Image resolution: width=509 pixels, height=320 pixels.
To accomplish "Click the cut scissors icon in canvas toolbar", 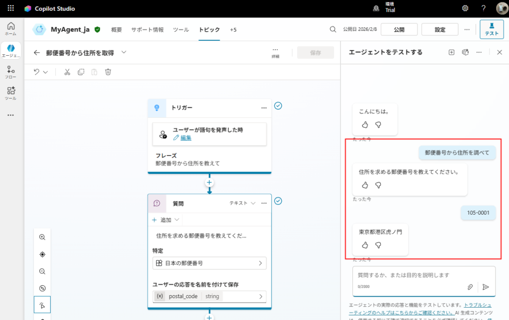I will (x=67, y=72).
